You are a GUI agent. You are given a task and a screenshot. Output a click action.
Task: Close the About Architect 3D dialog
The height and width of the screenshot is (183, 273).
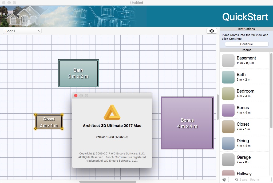tap(76, 96)
